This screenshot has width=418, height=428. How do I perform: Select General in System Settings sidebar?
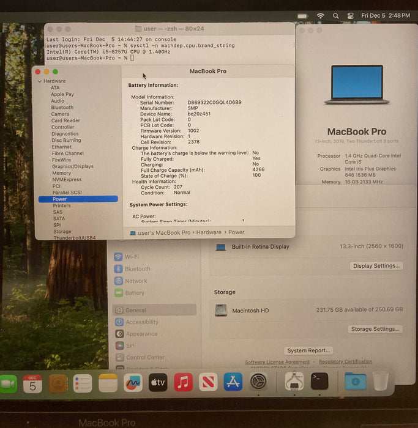[x=154, y=310]
